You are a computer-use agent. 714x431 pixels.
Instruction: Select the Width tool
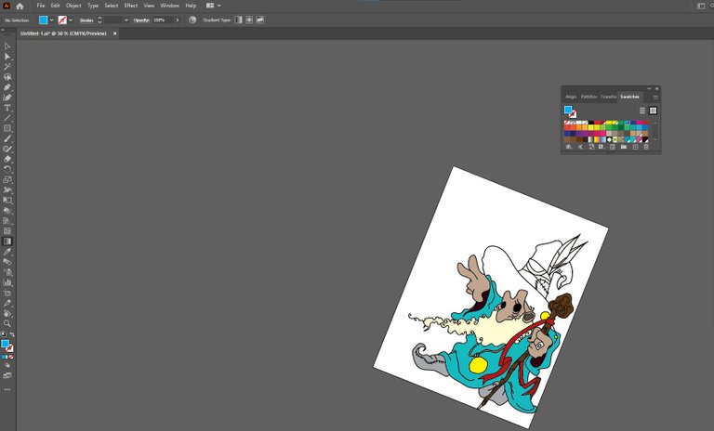pyautogui.click(x=7, y=189)
